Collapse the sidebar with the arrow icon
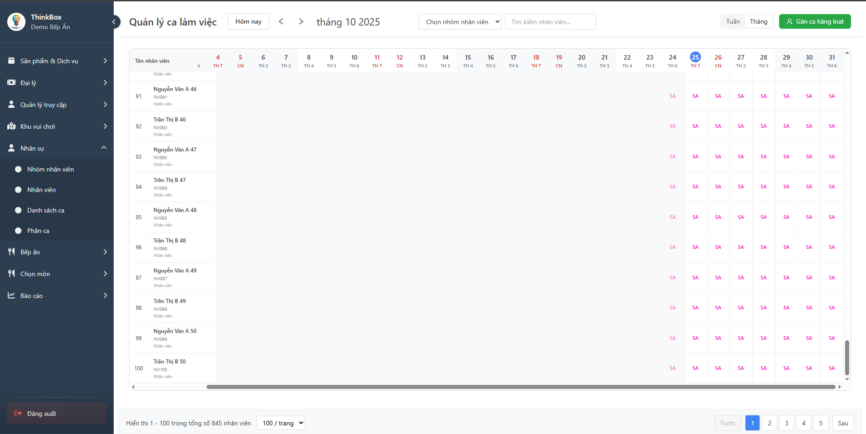 [114, 22]
